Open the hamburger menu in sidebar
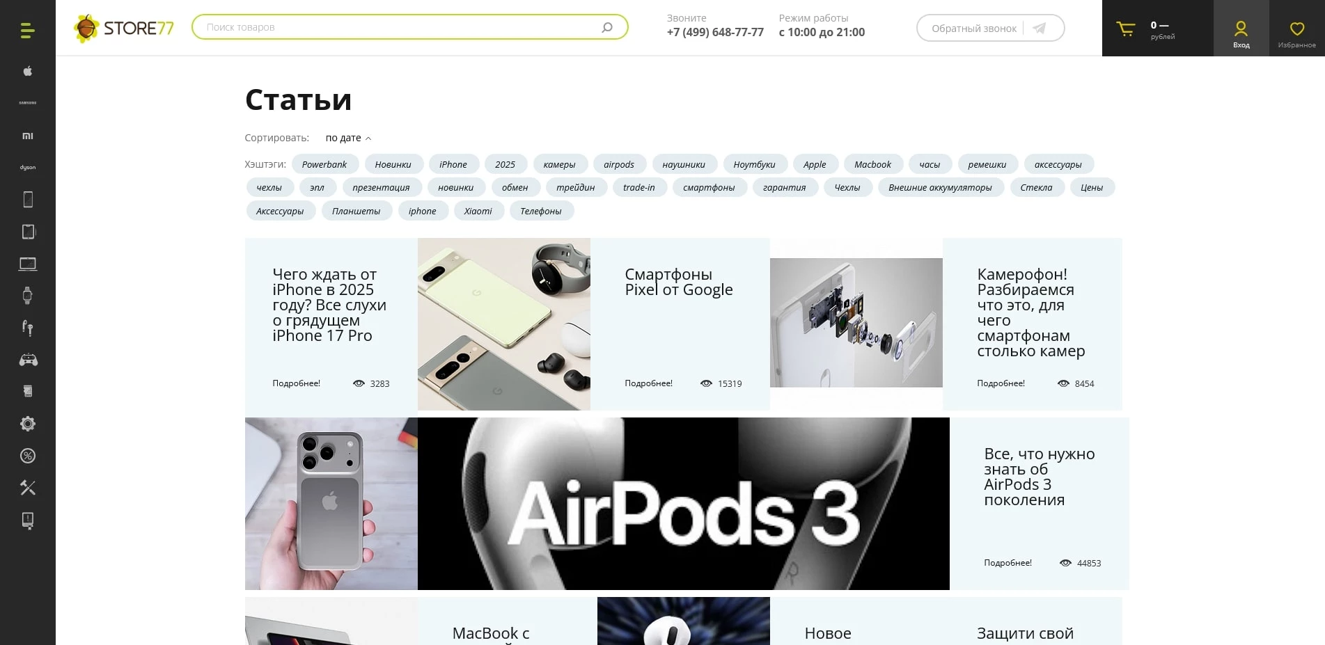 pos(27,31)
